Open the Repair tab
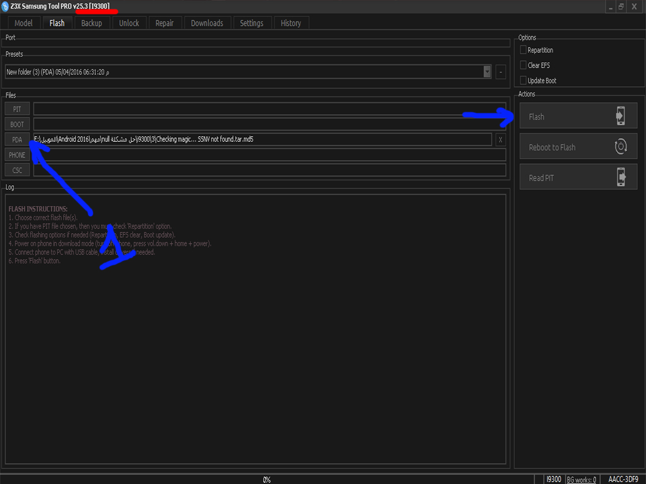646x484 pixels. point(165,23)
